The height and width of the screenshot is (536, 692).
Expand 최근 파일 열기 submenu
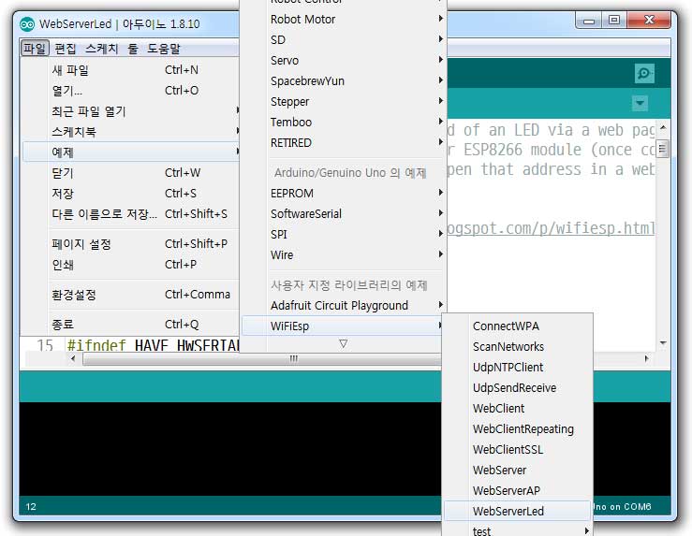131,111
